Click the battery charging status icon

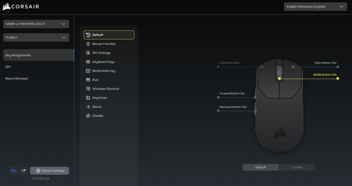coord(14,171)
